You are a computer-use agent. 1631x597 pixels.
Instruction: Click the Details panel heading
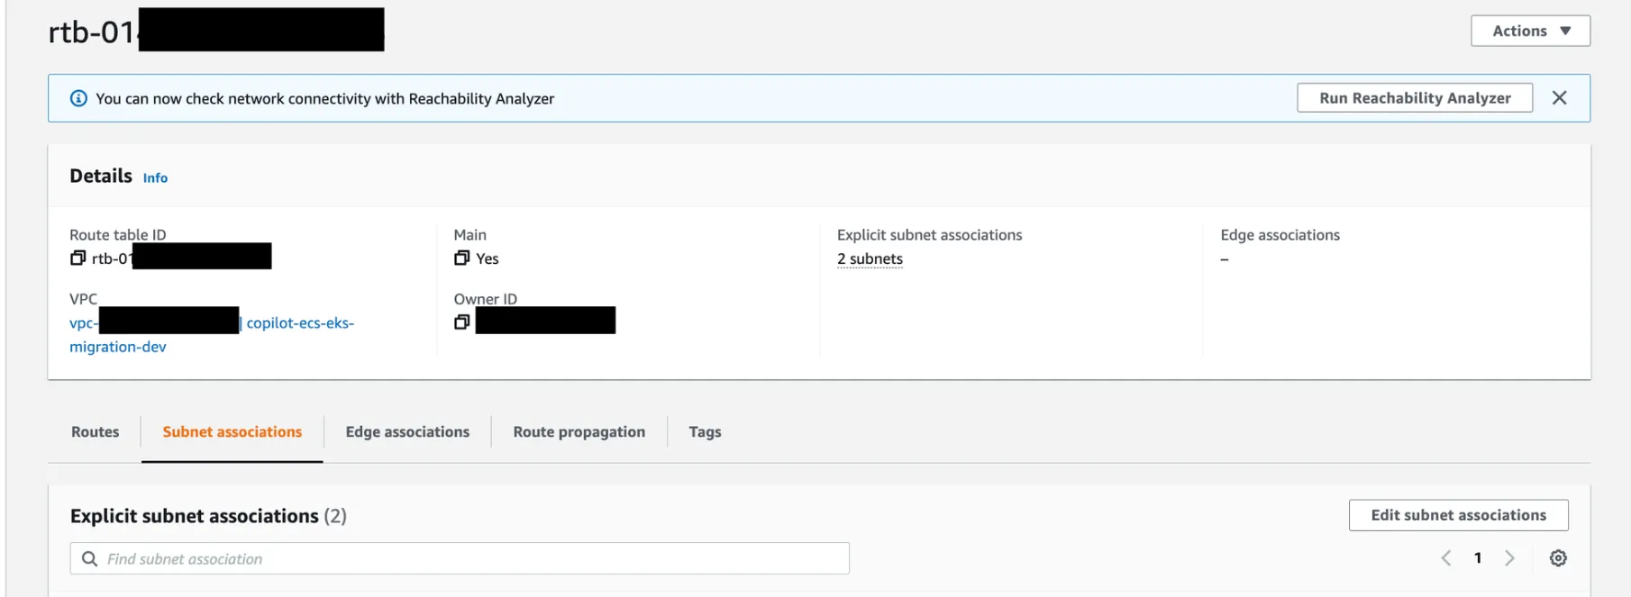tap(101, 176)
